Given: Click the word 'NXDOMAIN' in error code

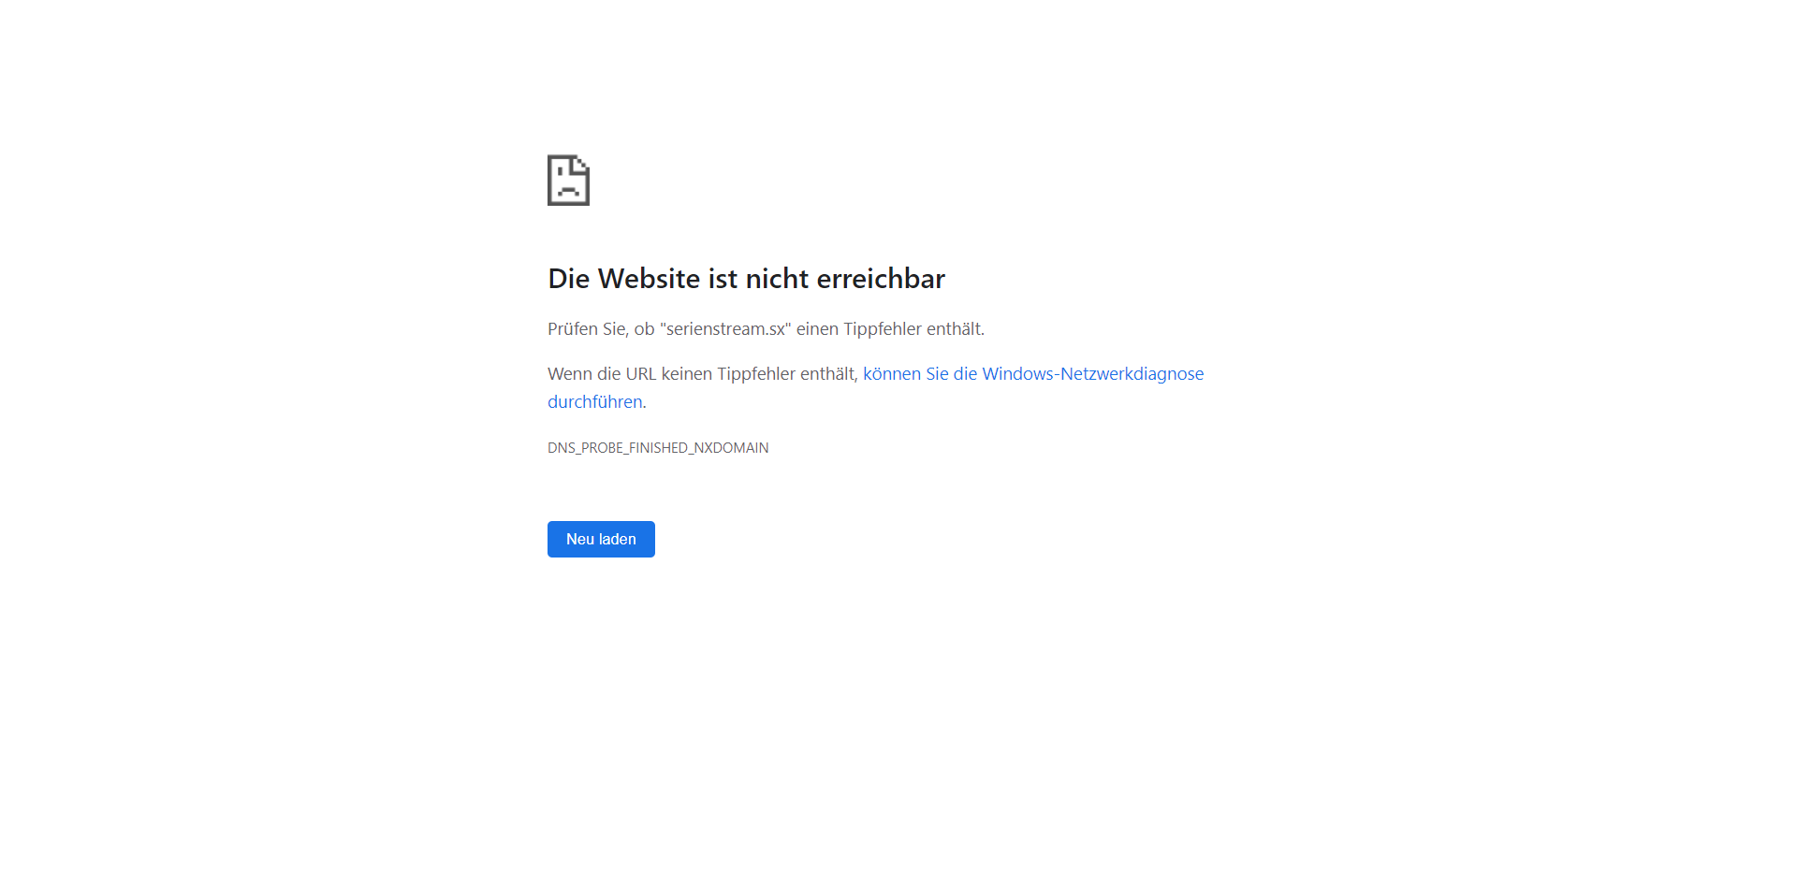Looking at the screenshot, I should pyautogui.click(x=731, y=448).
